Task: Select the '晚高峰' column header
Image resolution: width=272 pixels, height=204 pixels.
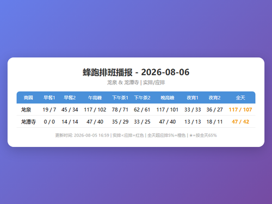Action: click(x=168, y=98)
